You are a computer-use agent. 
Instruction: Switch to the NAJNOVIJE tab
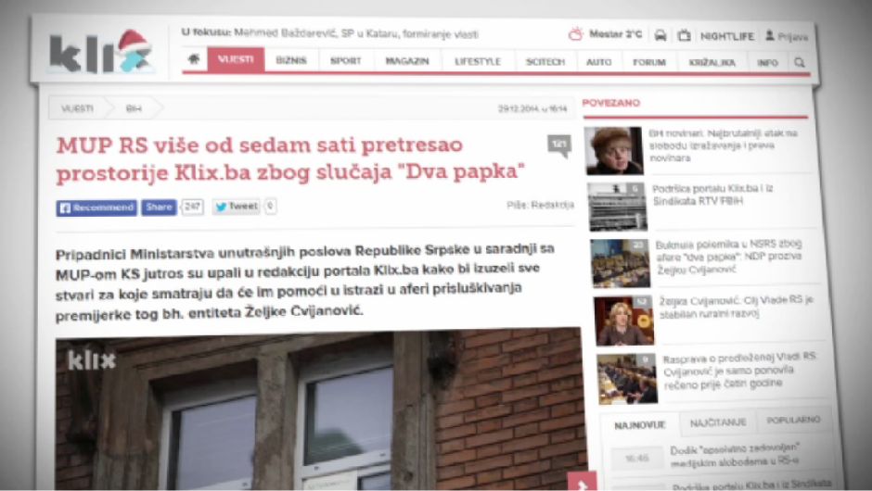pyautogui.click(x=639, y=425)
